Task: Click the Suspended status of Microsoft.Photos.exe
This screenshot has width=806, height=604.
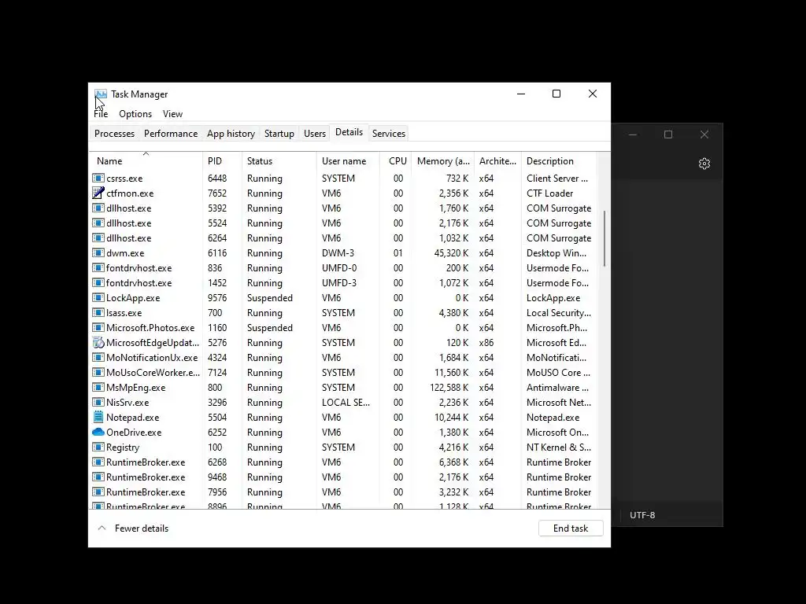Action: coord(270,328)
